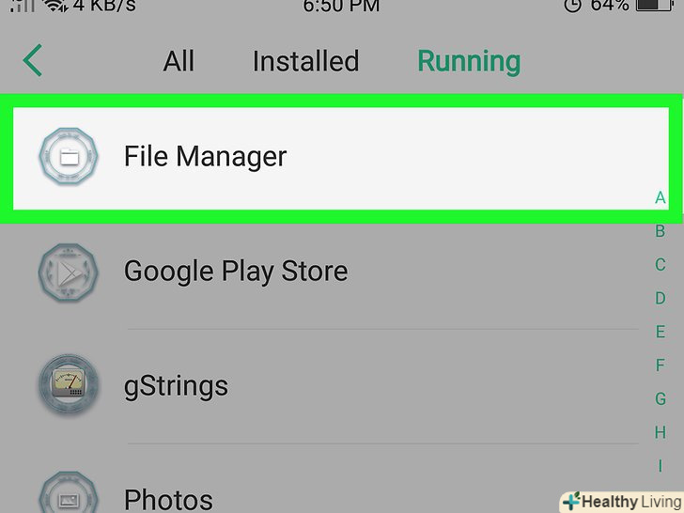
Task: Jump to letter C in index
Action: coord(661,265)
